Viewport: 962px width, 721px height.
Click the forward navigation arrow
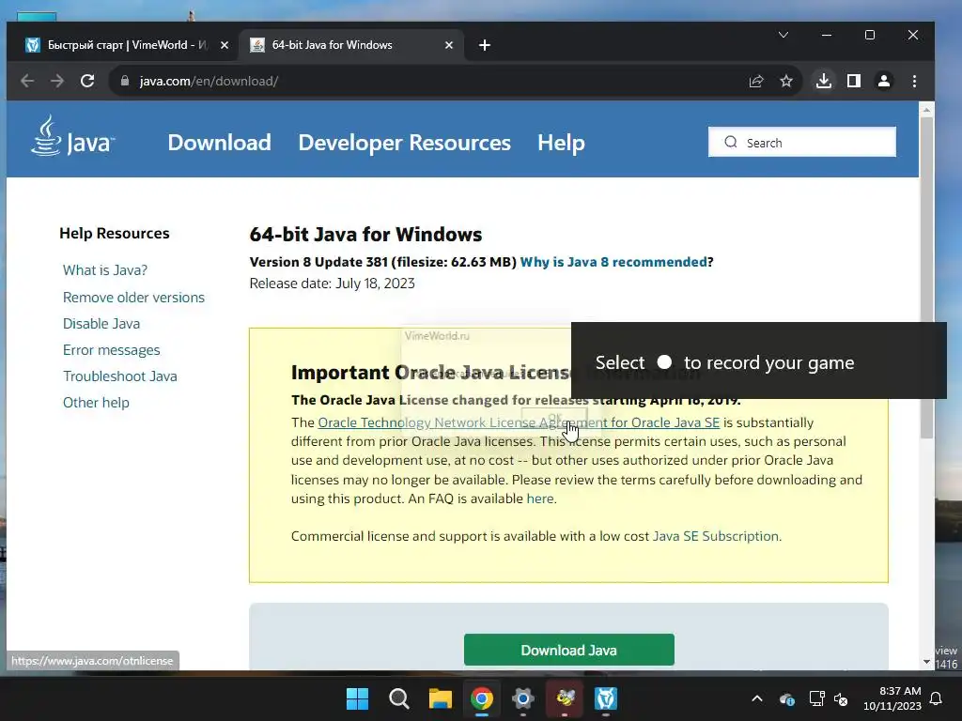[x=57, y=81]
